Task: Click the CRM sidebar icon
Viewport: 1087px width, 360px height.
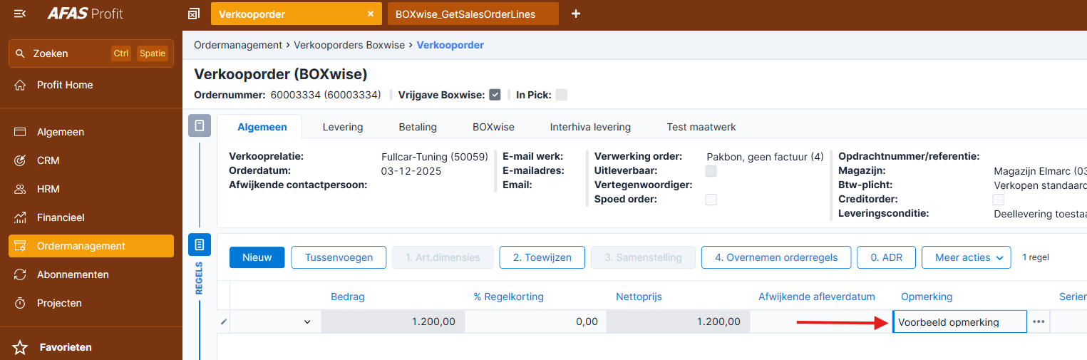Action: [21, 160]
